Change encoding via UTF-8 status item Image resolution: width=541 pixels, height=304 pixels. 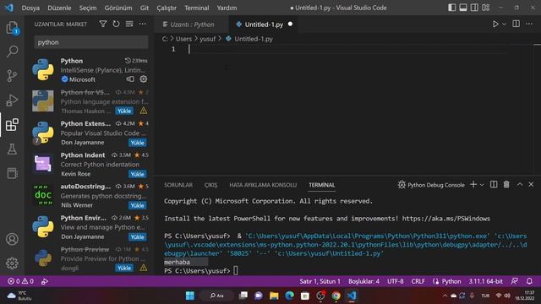coord(396,281)
